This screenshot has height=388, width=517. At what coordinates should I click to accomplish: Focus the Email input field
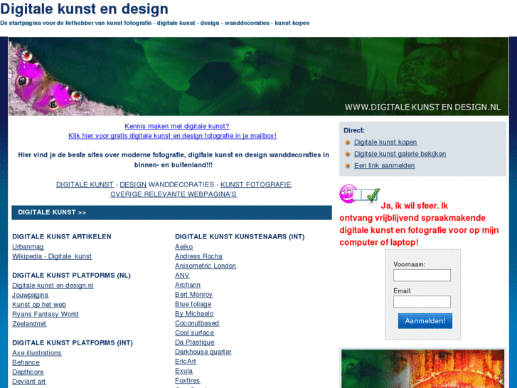[422, 302]
